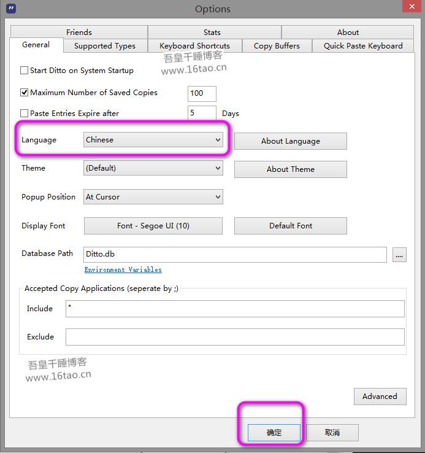Go to the Copy Buffers tab
Screen dimensions: 425x453
pyautogui.click(x=277, y=46)
